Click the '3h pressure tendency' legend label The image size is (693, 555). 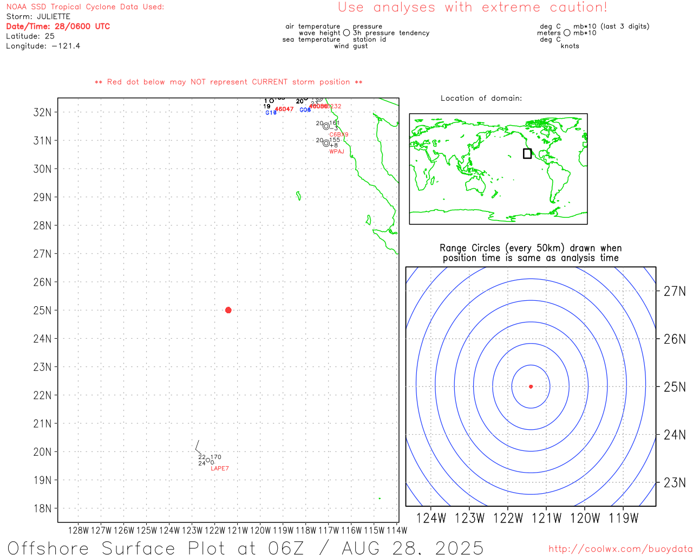point(391,33)
